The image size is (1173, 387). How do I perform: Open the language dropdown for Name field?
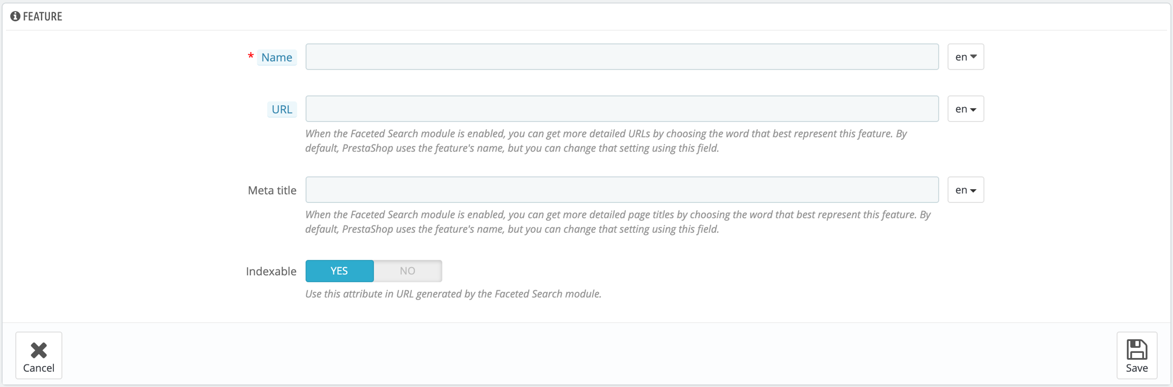(965, 57)
